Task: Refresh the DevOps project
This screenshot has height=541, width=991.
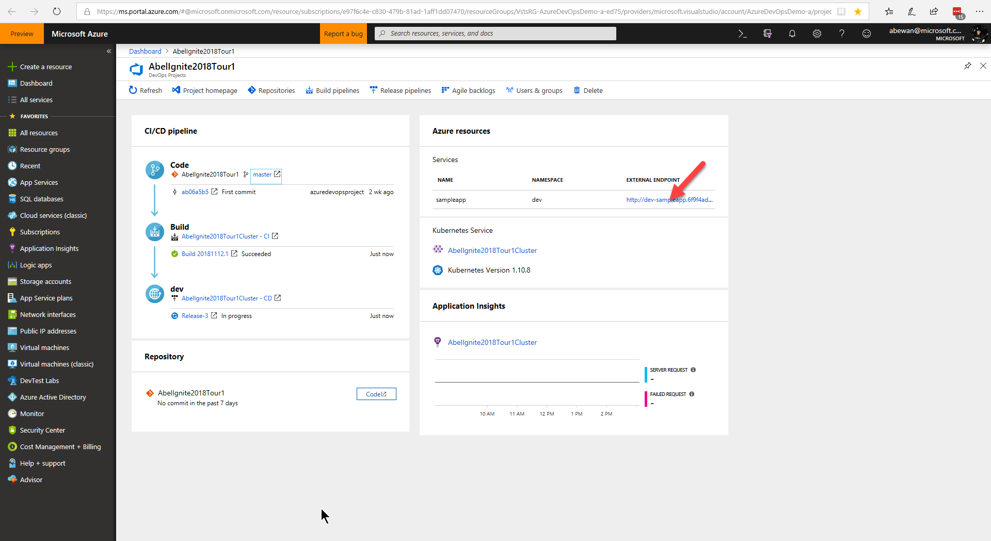Action: [x=146, y=90]
